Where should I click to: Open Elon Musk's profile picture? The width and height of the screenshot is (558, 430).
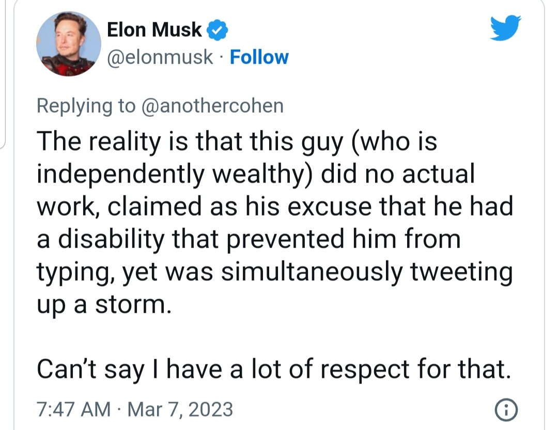click(68, 43)
